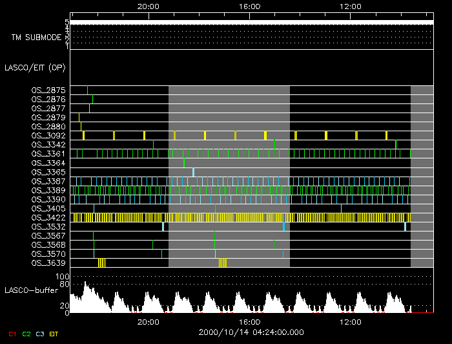This screenshot has height=344, width=452.
Task: Click the LASCO-buffer plot label
Action: click(x=30, y=290)
